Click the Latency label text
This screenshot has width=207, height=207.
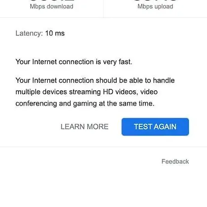click(29, 33)
